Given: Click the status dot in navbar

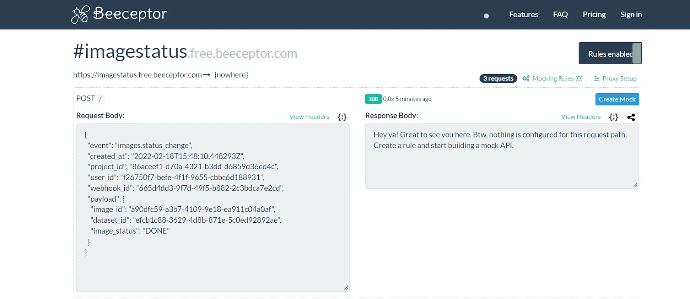Looking at the screenshot, I should point(486,16).
